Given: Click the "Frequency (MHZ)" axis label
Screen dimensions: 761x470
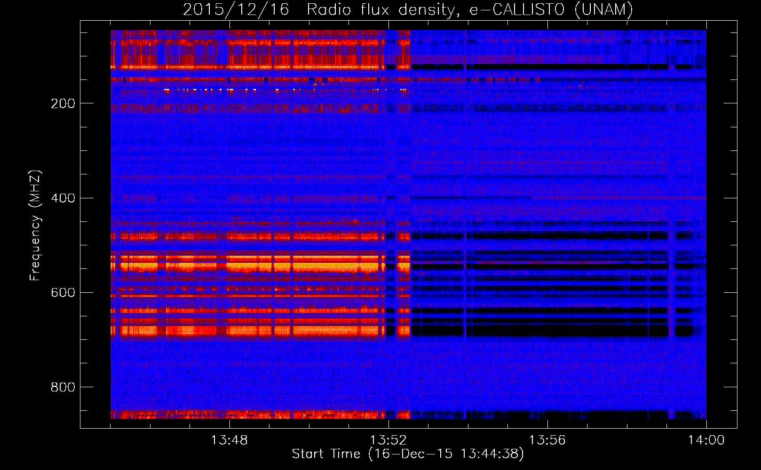Looking at the screenshot, I should coord(35,226).
